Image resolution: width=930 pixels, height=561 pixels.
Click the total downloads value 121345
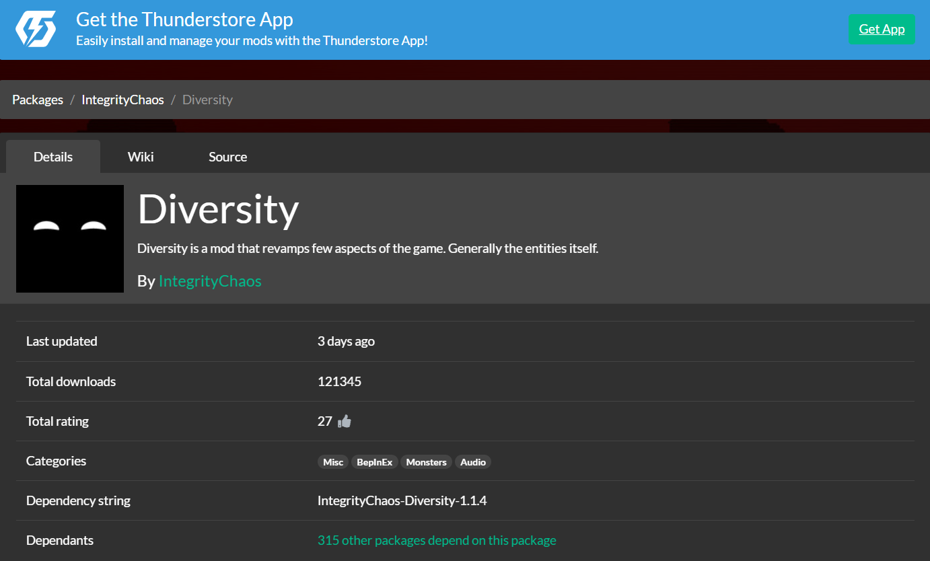tap(339, 381)
